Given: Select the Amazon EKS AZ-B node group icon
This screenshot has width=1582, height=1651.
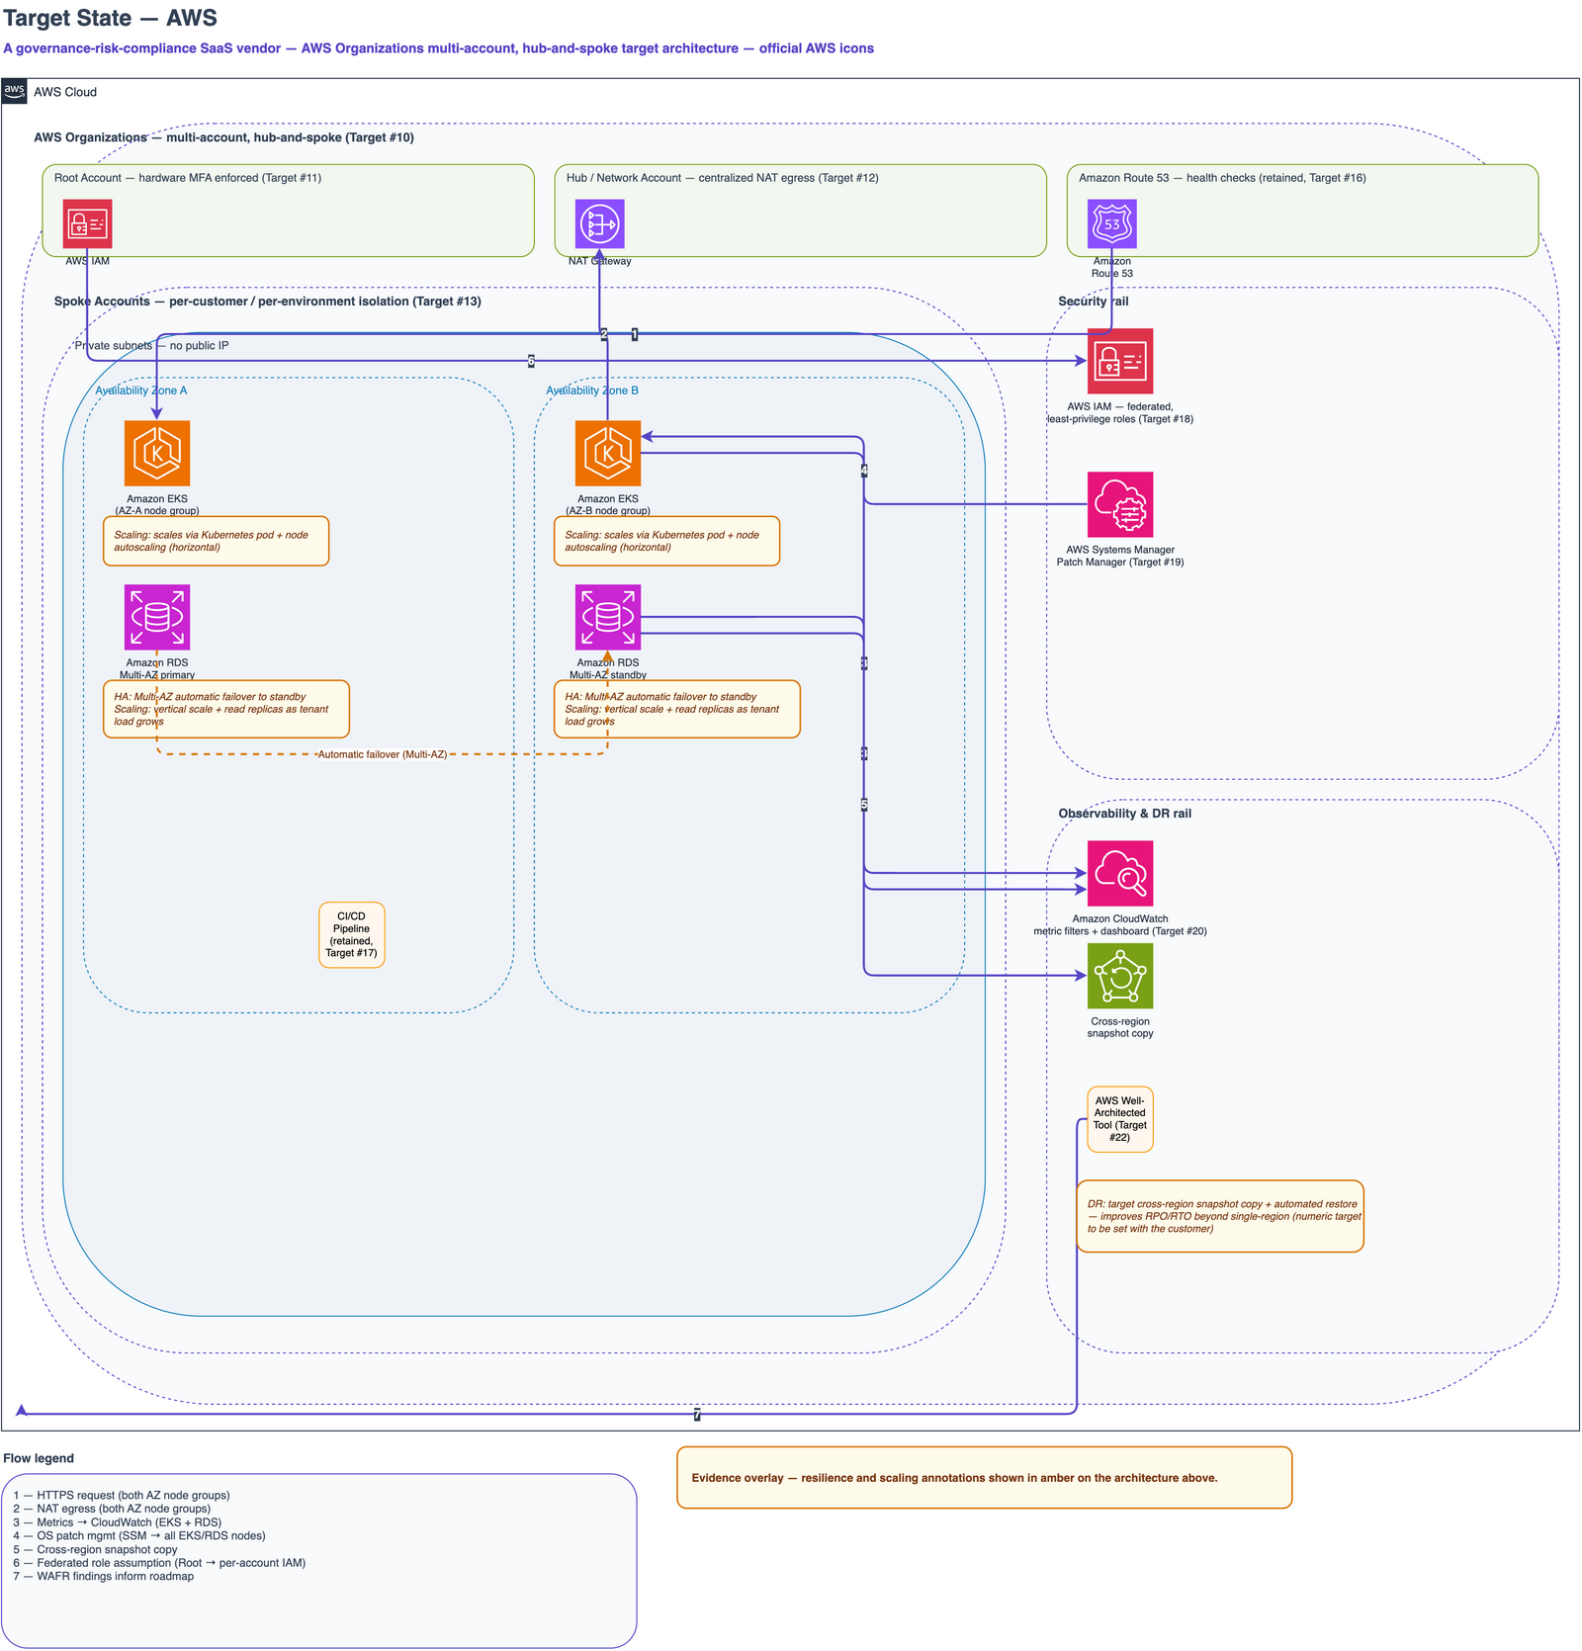Looking at the screenshot, I should (608, 454).
